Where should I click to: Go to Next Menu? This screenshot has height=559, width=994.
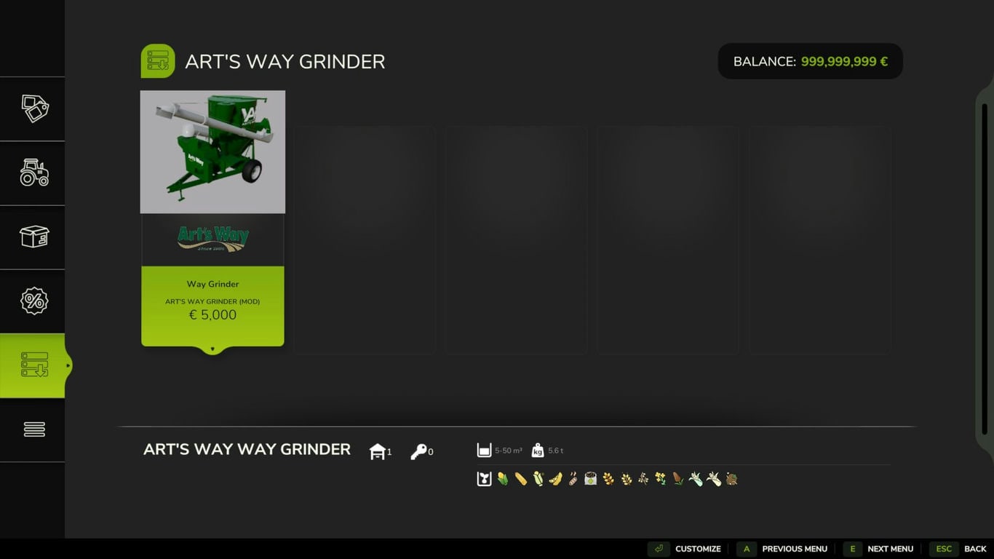tap(878, 549)
